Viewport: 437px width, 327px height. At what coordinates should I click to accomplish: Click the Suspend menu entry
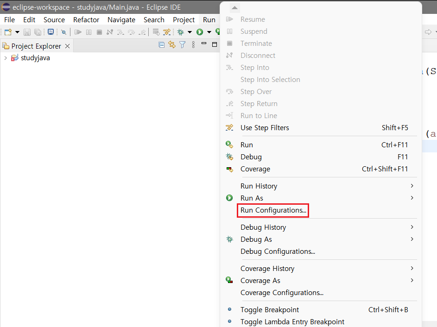click(321, 31)
